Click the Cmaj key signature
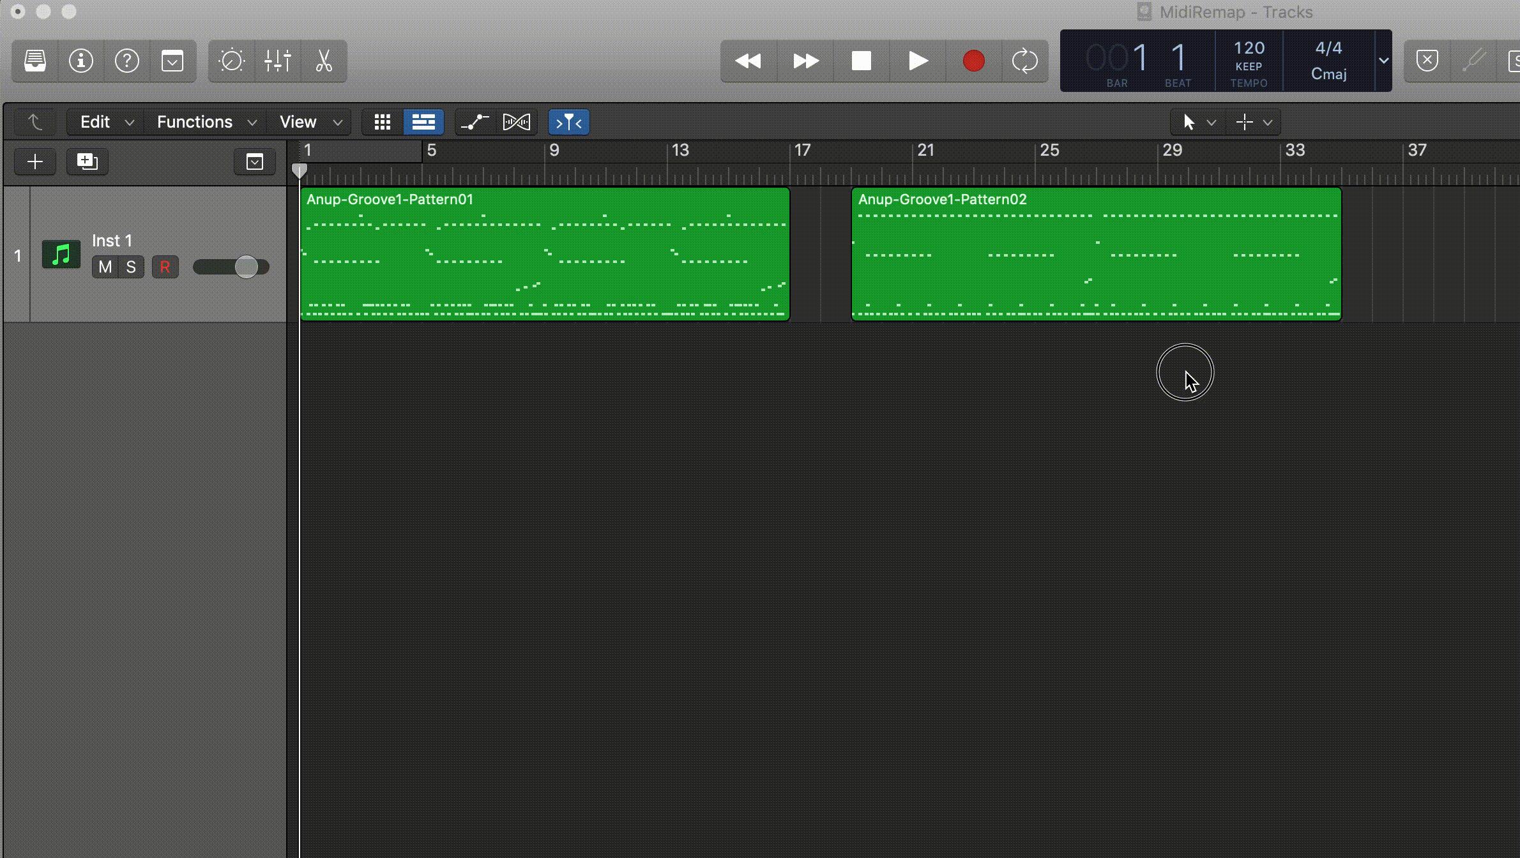This screenshot has height=858, width=1520. point(1329,74)
